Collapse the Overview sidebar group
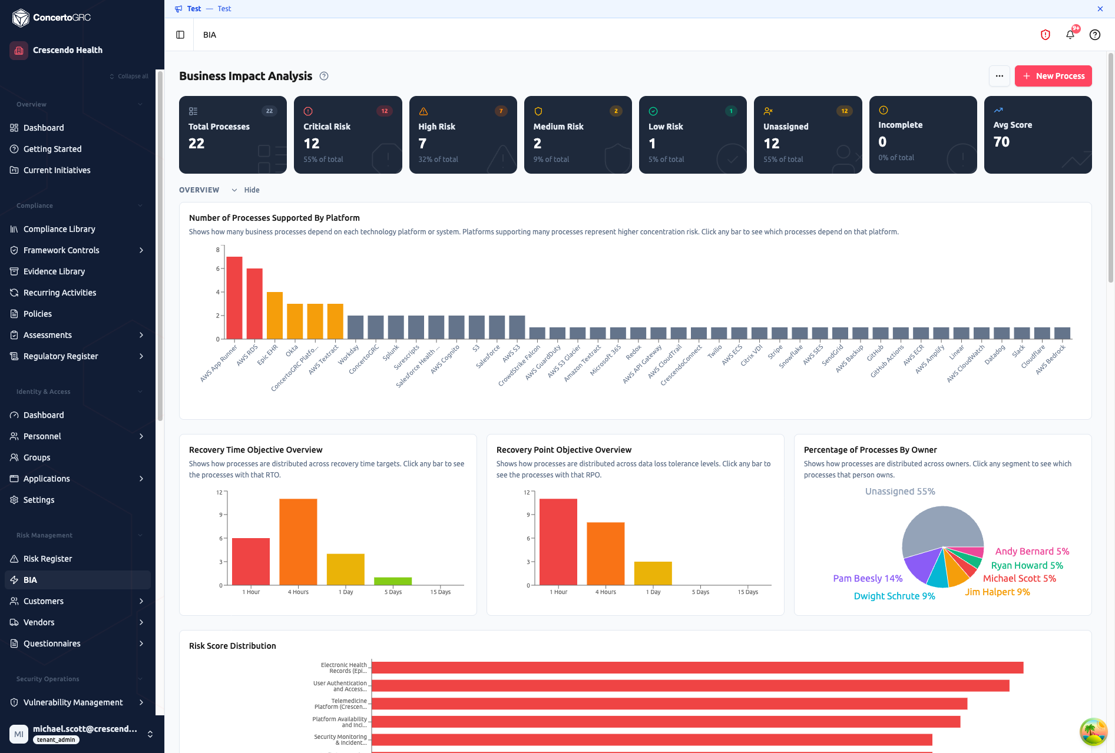The image size is (1115, 753). (140, 104)
